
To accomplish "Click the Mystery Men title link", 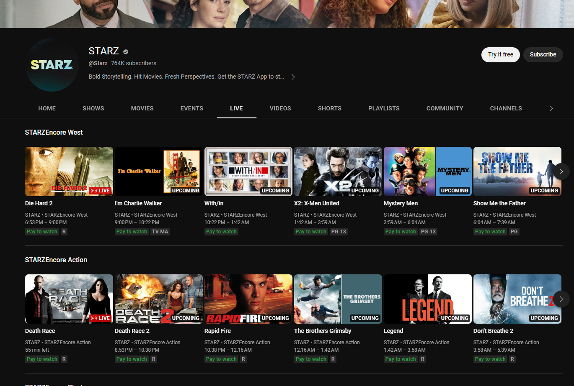I will coord(401,203).
